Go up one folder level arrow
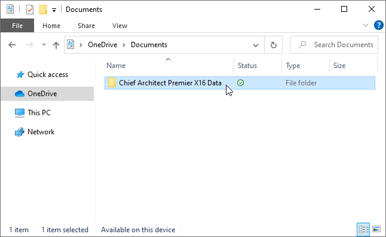This screenshot has width=386, height=237. [x=56, y=45]
